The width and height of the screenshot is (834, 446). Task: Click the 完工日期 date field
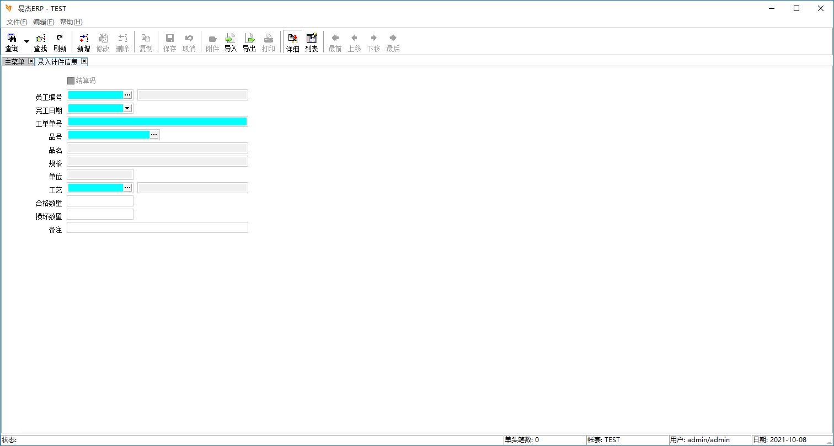coord(95,108)
